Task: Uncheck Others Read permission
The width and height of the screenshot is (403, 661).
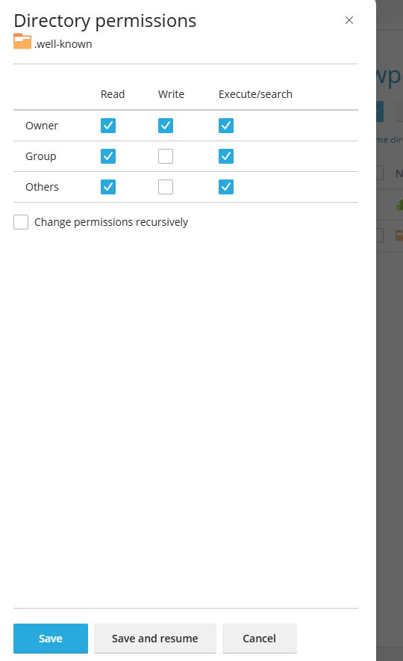Action: click(x=108, y=187)
